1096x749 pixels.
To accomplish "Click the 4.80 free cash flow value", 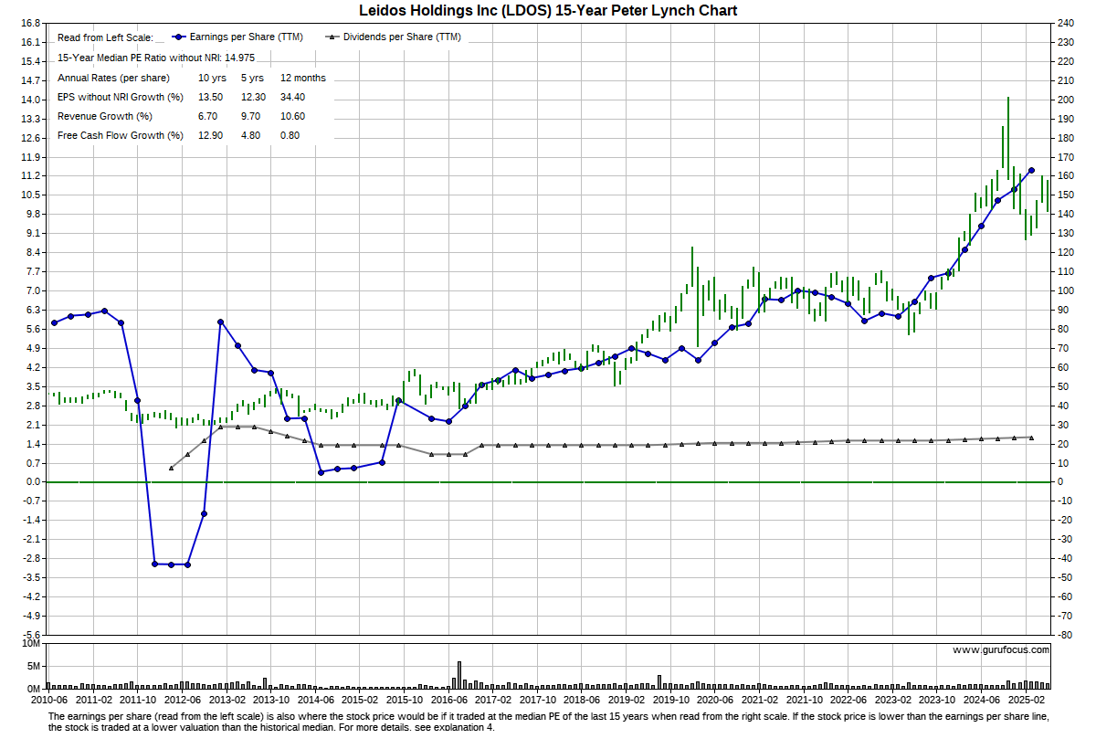I will (x=251, y=135).
